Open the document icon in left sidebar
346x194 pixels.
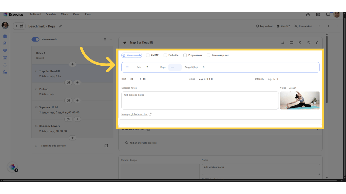tap(5, 43)
